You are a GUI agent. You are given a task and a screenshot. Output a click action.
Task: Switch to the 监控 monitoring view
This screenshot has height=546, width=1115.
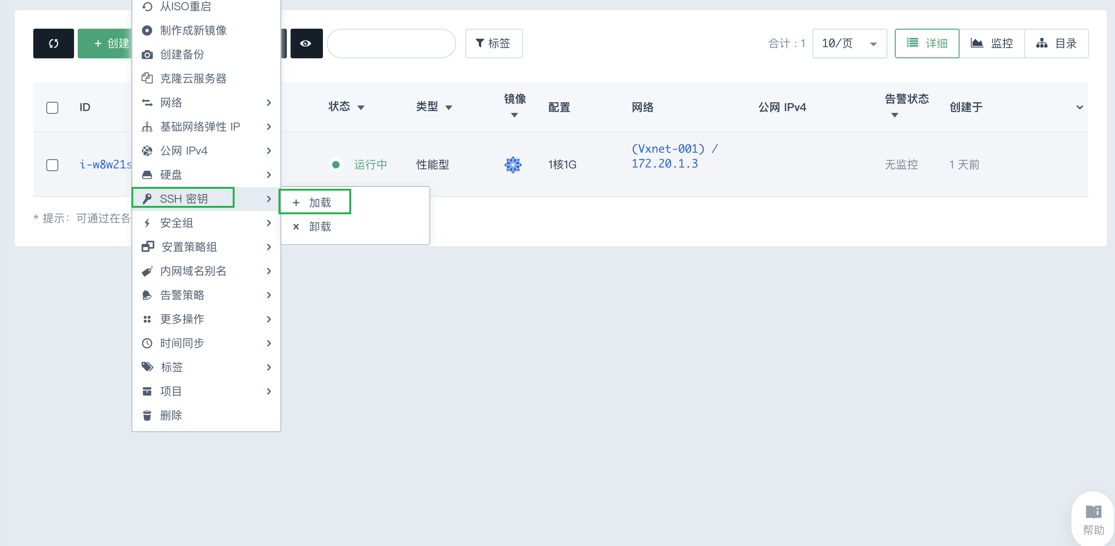click(993, 43)
